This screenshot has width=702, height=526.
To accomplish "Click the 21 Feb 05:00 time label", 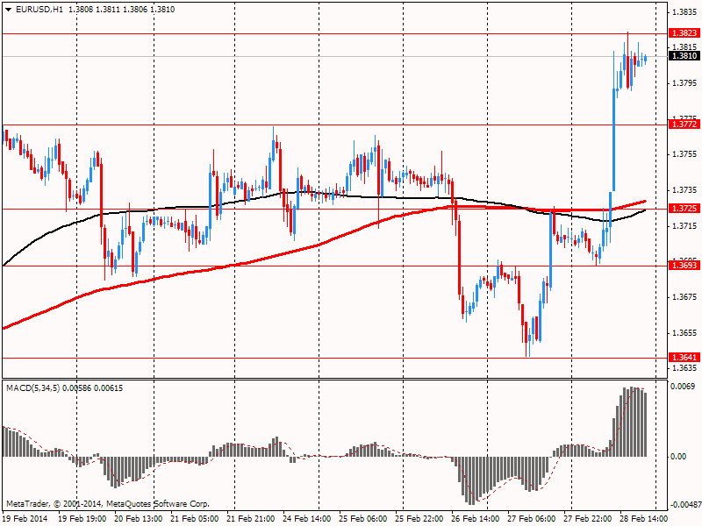I will (195, 519).
